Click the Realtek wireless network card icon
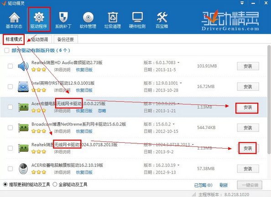The width and height of the screenshot is (271, 197). [23, 148]
